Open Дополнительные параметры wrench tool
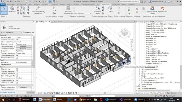This screenshot has height=102, width=182. pyautogui.click(x=38, y=10)
